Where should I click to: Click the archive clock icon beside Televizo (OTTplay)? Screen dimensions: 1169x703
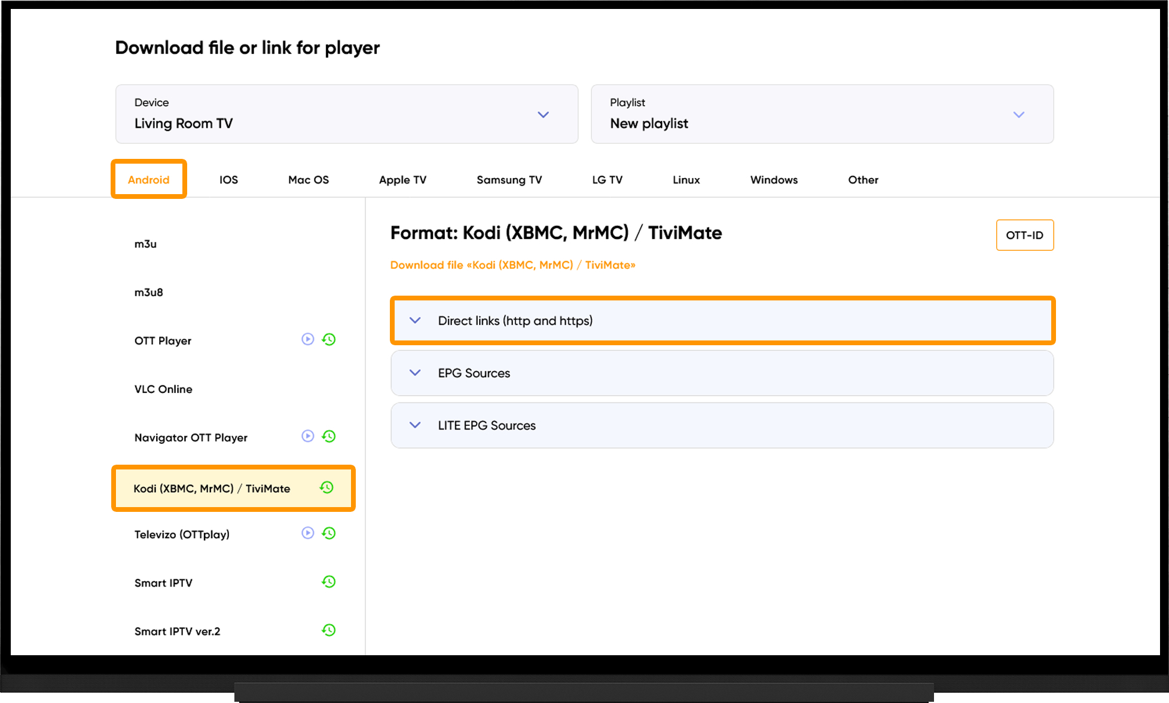329,533
